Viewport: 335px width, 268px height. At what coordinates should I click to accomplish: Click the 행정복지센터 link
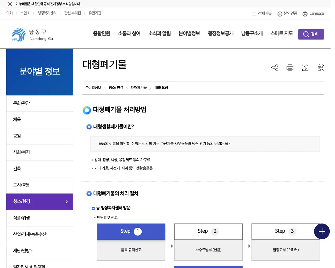coord(47,13)
